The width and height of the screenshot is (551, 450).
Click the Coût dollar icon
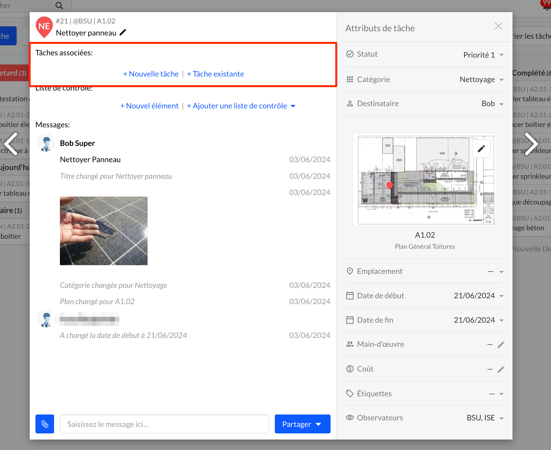(x=350, y=369)
